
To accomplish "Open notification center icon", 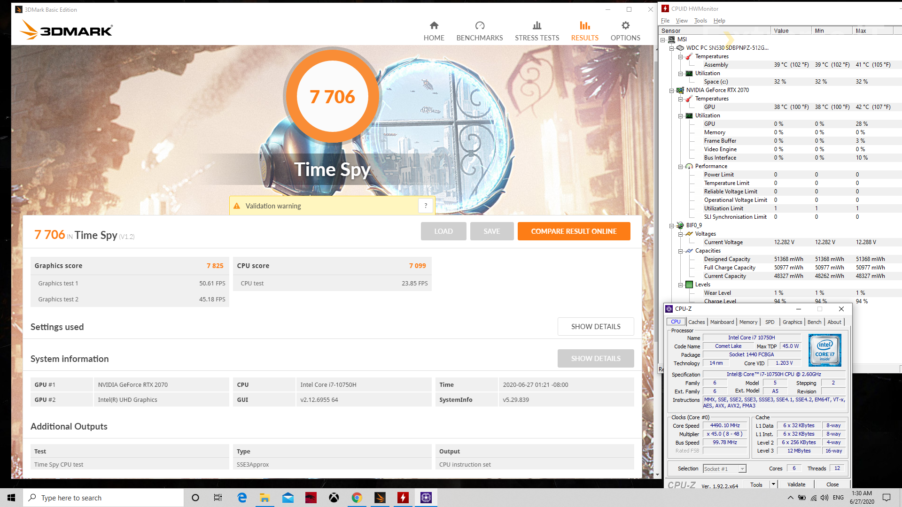I will (886, 498).
